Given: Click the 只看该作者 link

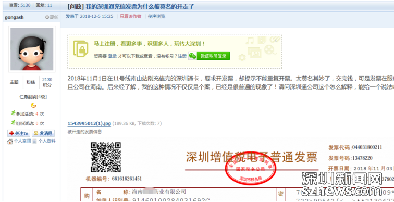Looking at the screenshot, I should [130, 16].
